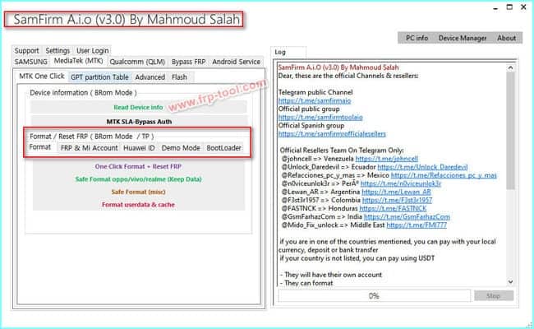Open the t.me/samfirmtoolaio group link
534x329 pixels.
[320, 118]
